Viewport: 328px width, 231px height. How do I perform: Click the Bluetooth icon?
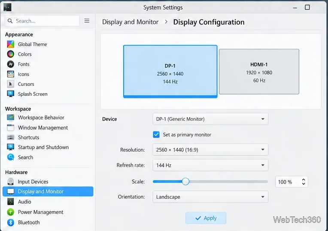point(10,222)
